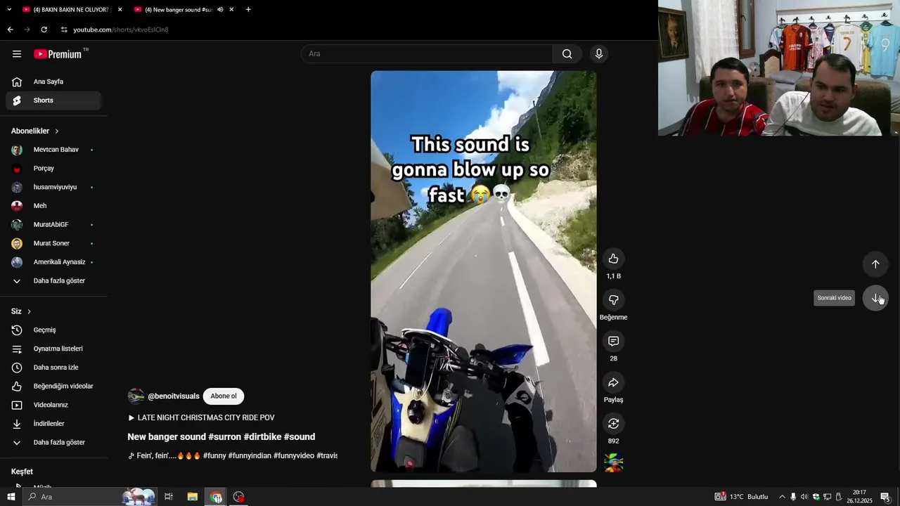This screenshot has width=900, height=506.
Task: Open Oynatma listeleri playlists
Action: [53, 349]
